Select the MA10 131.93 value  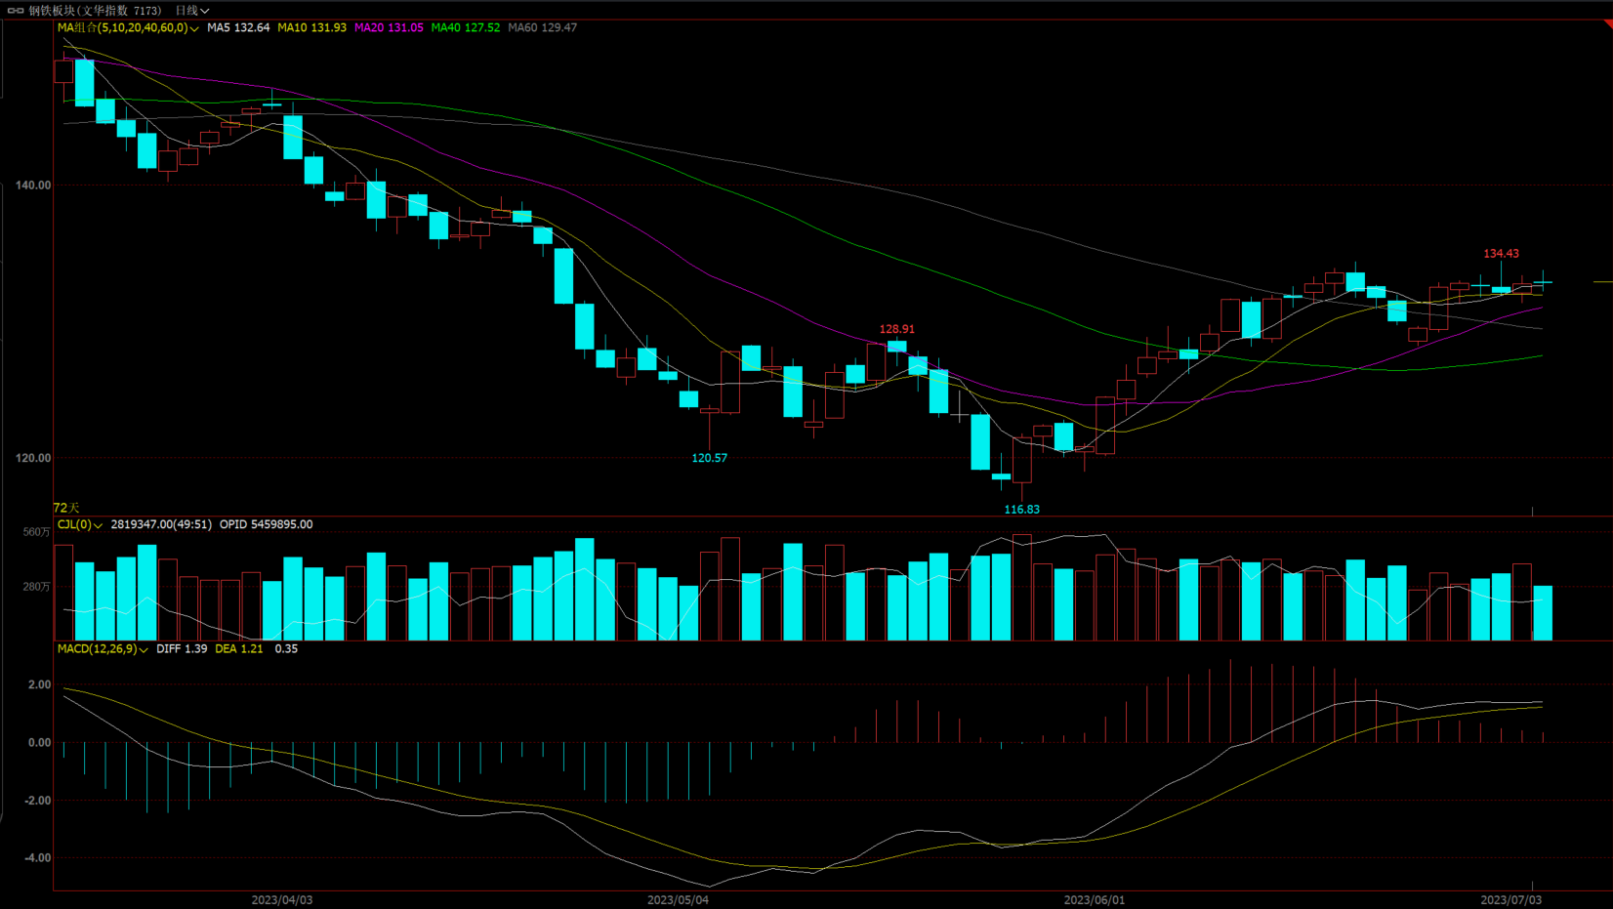point(311,27)
